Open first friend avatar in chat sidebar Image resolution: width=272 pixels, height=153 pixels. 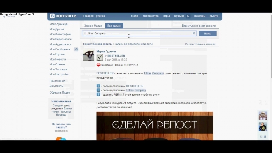[263, 116]
